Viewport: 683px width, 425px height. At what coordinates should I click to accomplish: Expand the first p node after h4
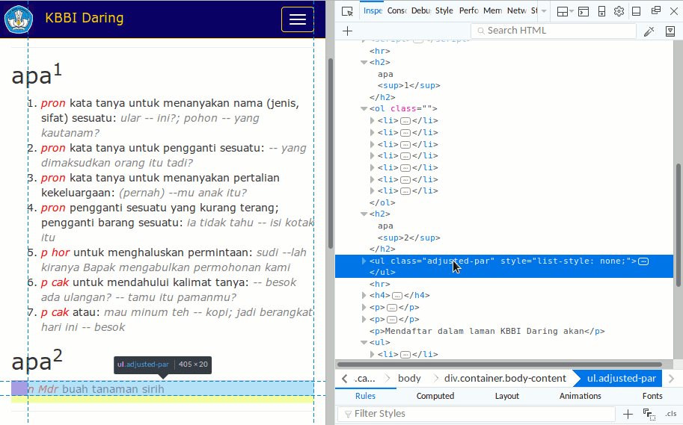pos(364,308)
